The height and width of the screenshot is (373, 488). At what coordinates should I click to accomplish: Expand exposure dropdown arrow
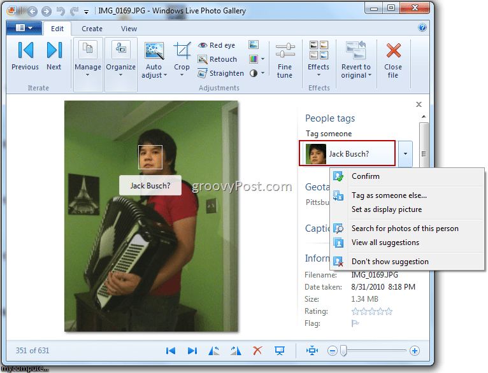tap(263, 73)
